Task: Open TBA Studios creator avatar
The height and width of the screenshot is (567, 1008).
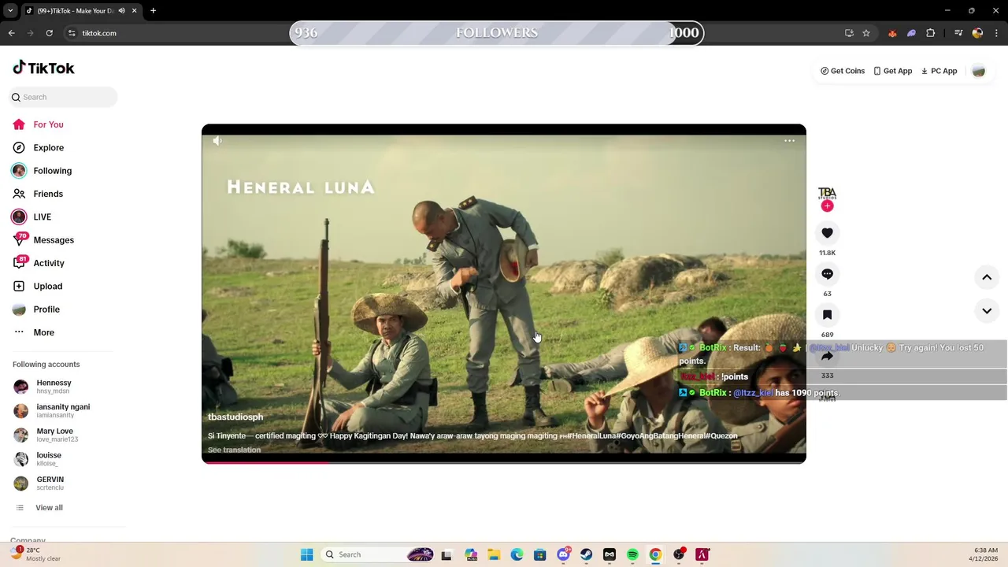Action: coord(827,193)
